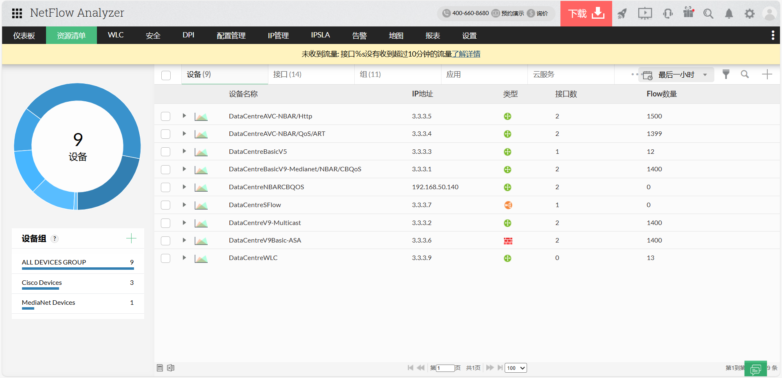Image resolution: width=782 pixels, height=378 pixels.
Task: Click the traffic graph icon for DataCentreWLC
Action: [201, 258]
